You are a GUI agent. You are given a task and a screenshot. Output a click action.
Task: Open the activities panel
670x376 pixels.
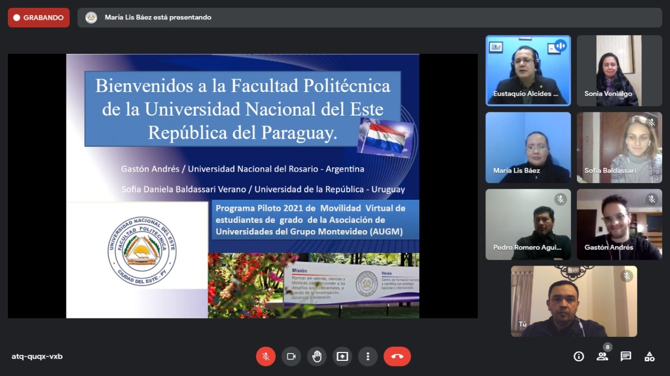point(649,357)
